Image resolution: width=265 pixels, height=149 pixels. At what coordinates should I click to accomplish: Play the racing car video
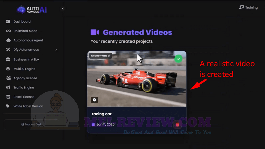pos(94,100)
